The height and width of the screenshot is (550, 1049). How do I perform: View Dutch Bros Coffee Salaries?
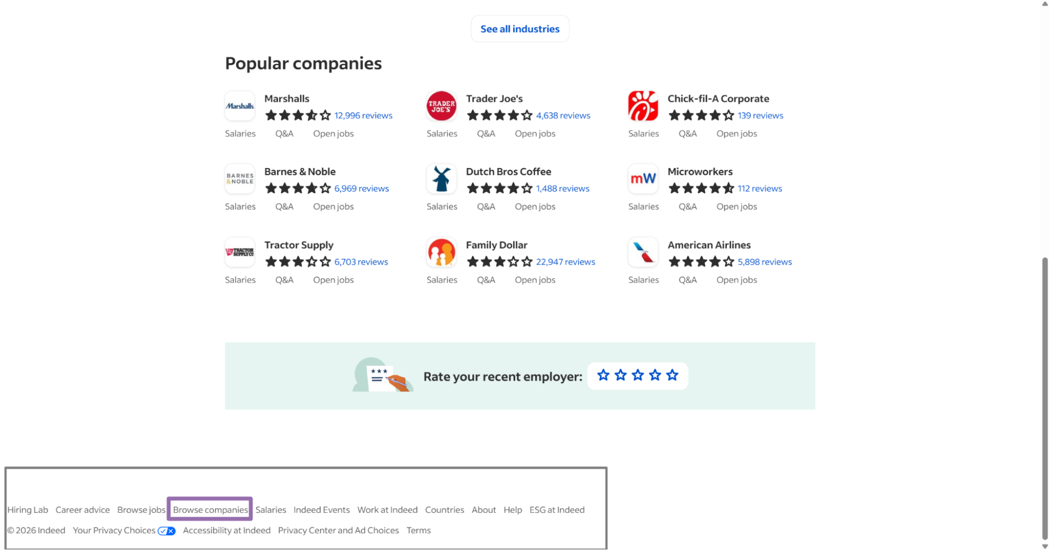442,207
